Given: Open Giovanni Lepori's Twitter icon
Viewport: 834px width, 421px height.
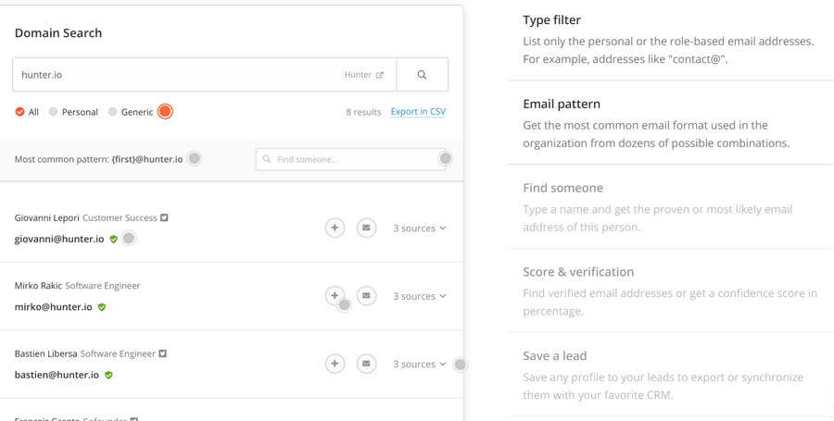Looking at the screenshot, I should click(164, 217).
